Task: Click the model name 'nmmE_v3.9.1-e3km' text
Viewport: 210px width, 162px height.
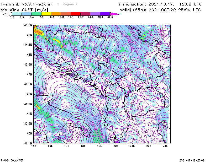Action: pos(28,4)
